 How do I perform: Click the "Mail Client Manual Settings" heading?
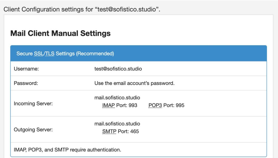tap(60, 33)
